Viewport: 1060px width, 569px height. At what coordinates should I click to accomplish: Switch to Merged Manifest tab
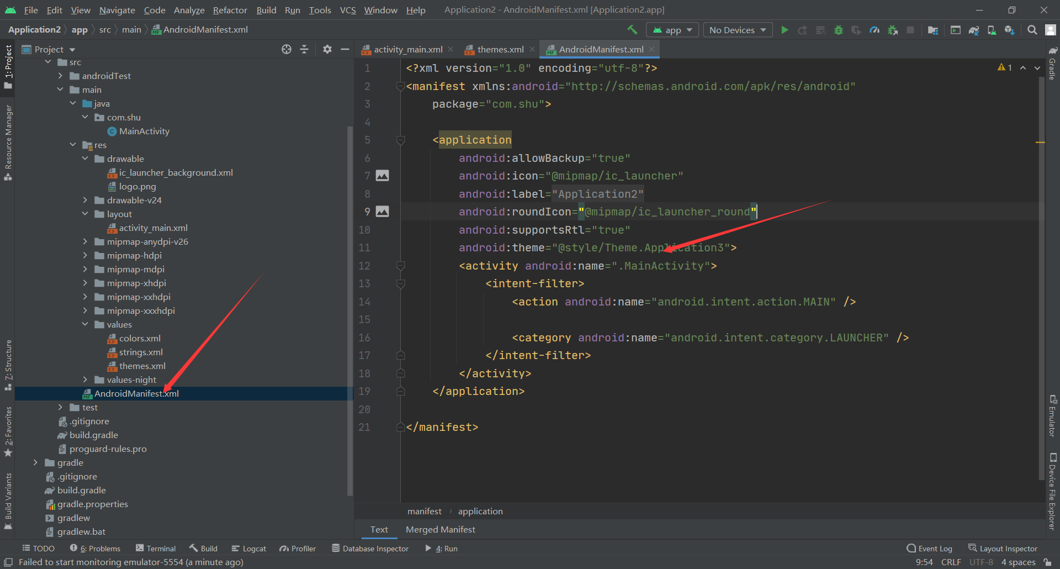pyautogui.click(x=440, y=529)
